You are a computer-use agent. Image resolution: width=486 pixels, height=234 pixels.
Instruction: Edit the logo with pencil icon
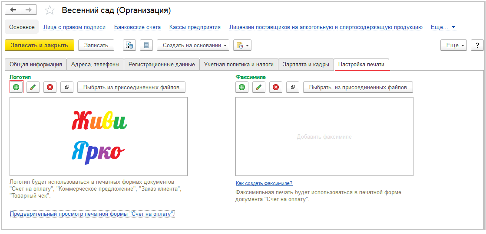tap(33, 87)
